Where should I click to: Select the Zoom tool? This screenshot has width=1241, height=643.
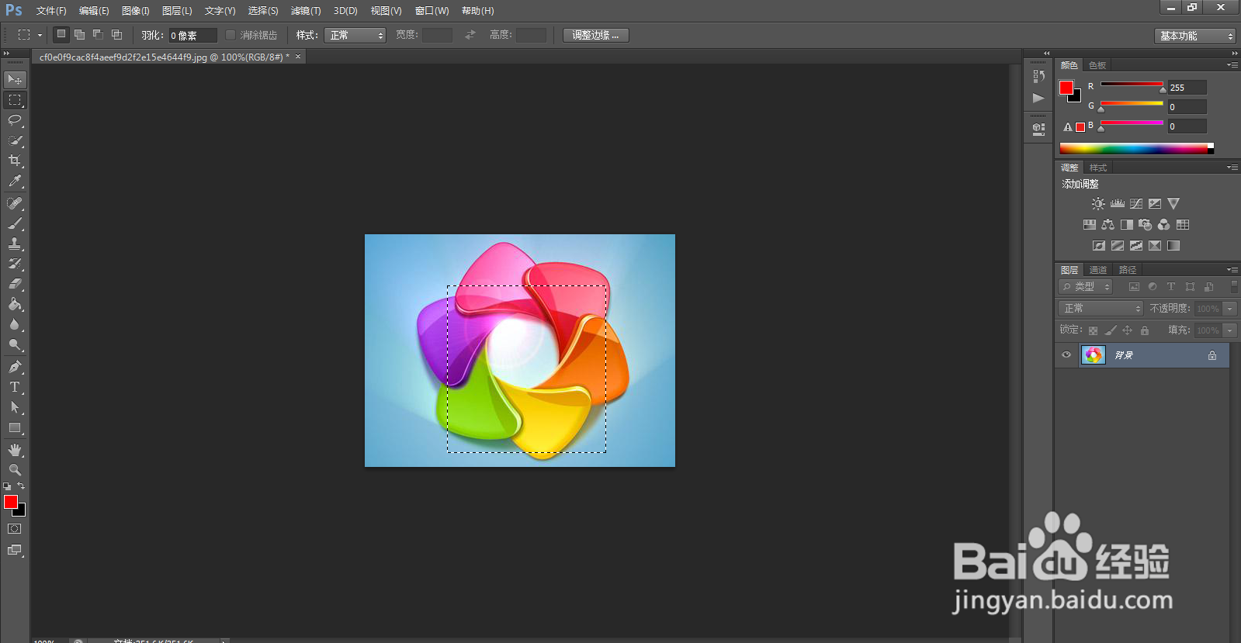click(15, 470)
